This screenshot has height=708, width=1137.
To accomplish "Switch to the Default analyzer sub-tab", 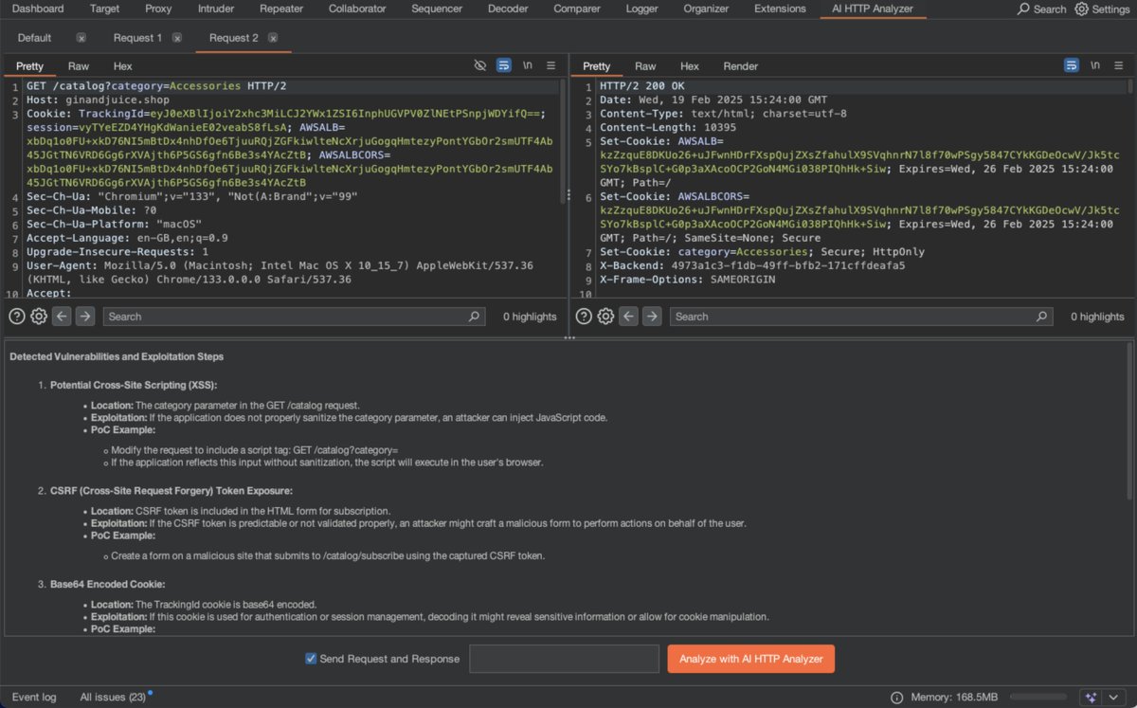I will (34, 38).
